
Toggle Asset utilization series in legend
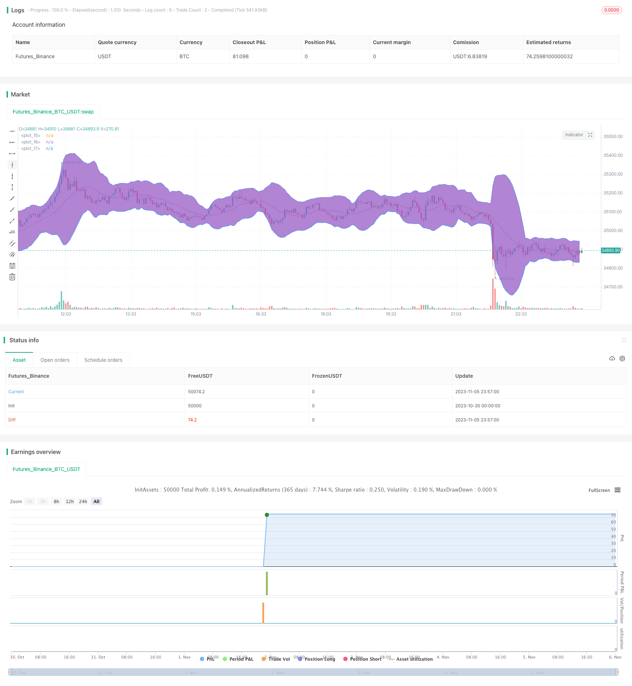pyautogui.click(x=411, y=659)
